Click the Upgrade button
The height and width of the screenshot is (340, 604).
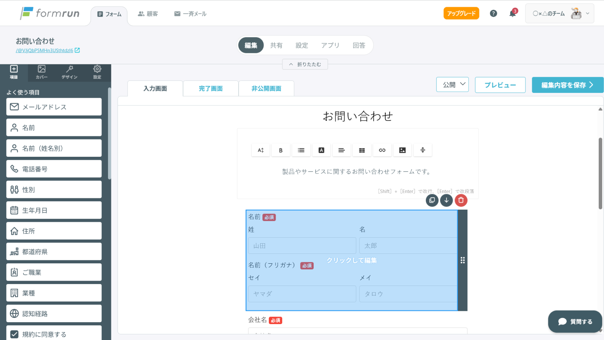[x=461, y=13]
